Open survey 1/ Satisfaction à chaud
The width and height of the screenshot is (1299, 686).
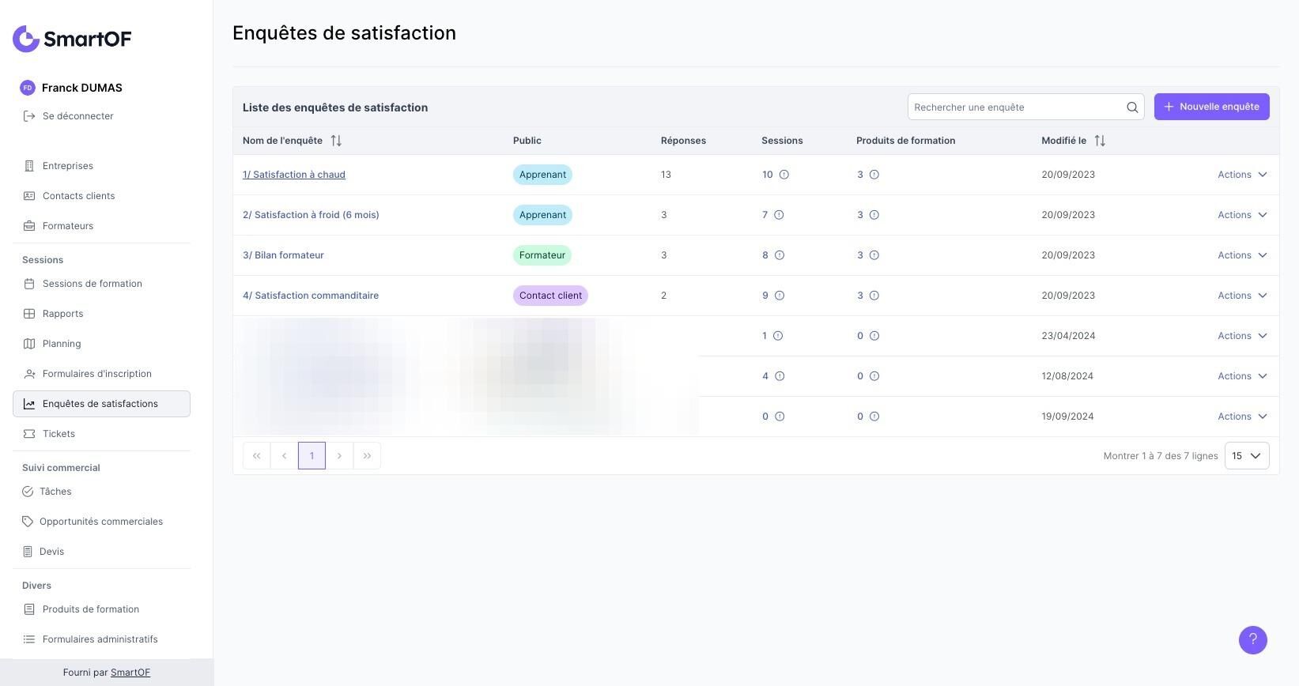(x=294, y=175)
